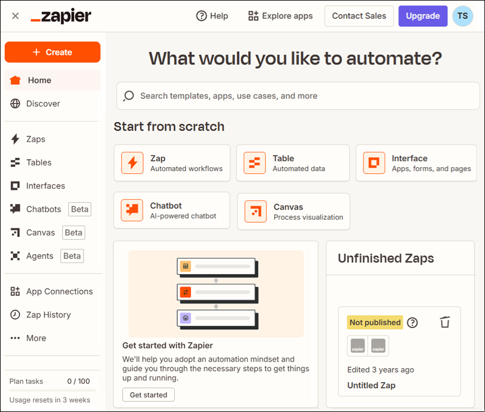Click the Canvas sidebar icon
This screenshot has width=485, height=412.
click(x=15, y=232)
